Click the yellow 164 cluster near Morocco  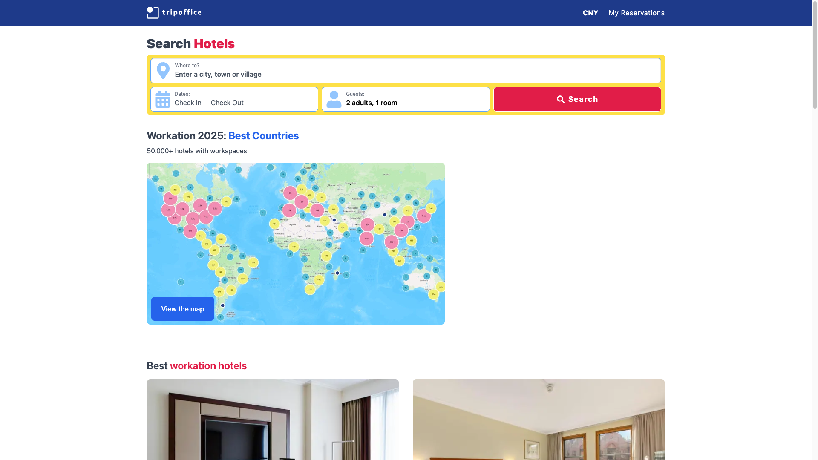click(x=274, y=224)
